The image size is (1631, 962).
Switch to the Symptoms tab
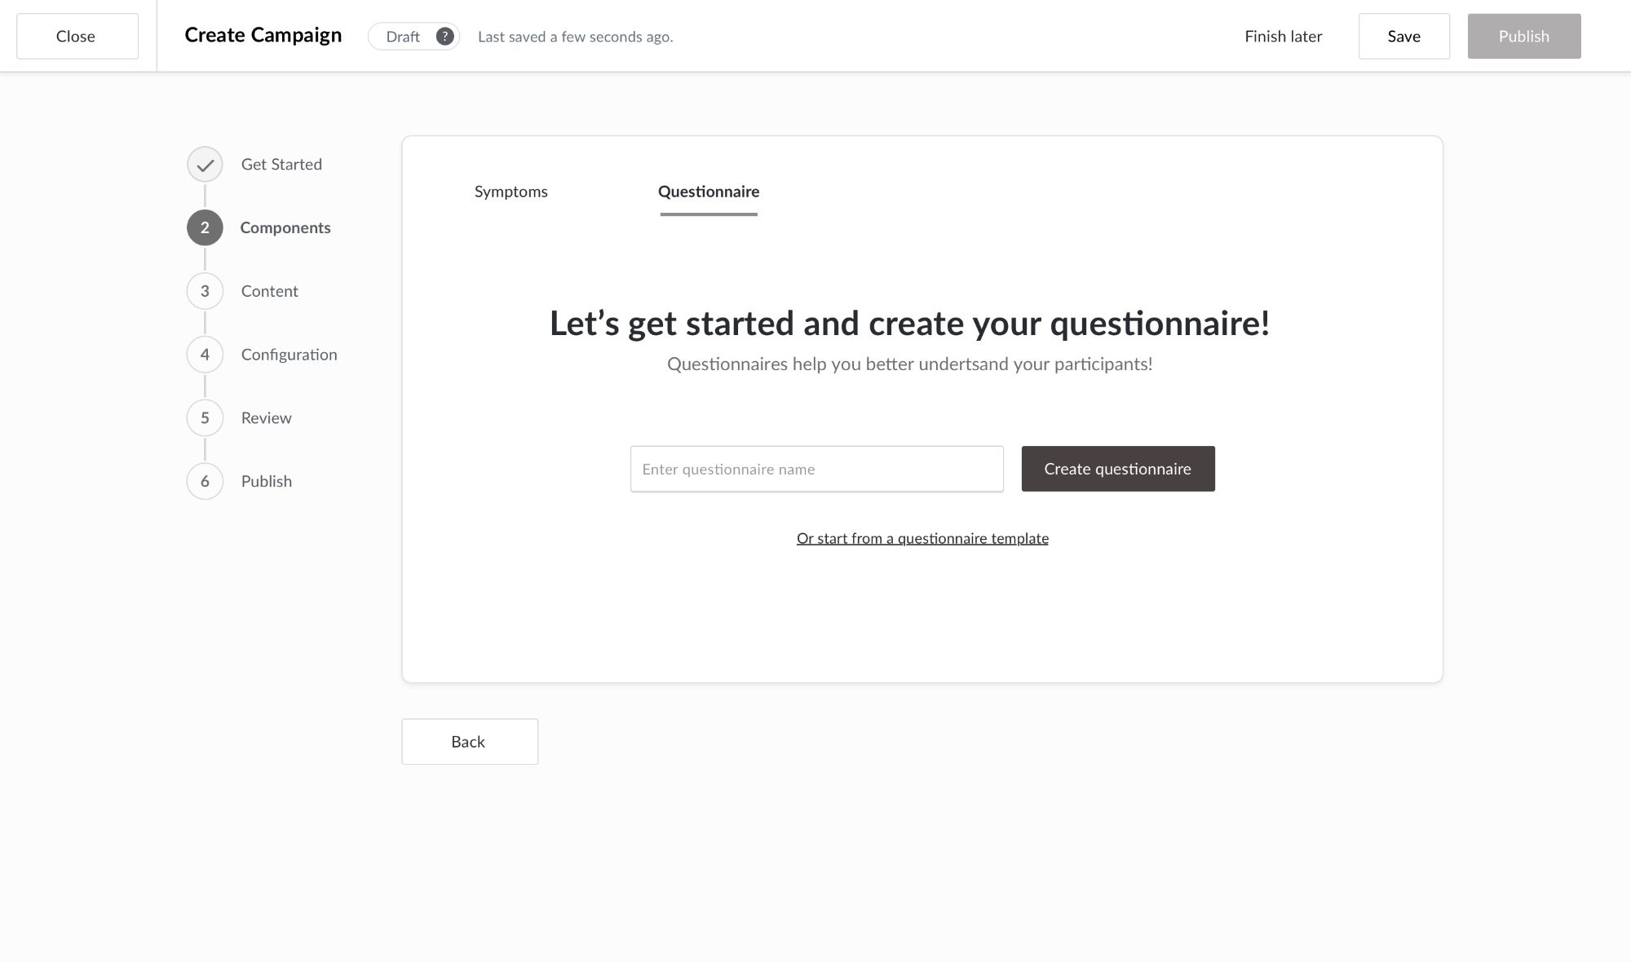click(511, 192)
